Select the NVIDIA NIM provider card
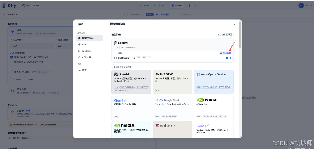 [x=131, y=130]
